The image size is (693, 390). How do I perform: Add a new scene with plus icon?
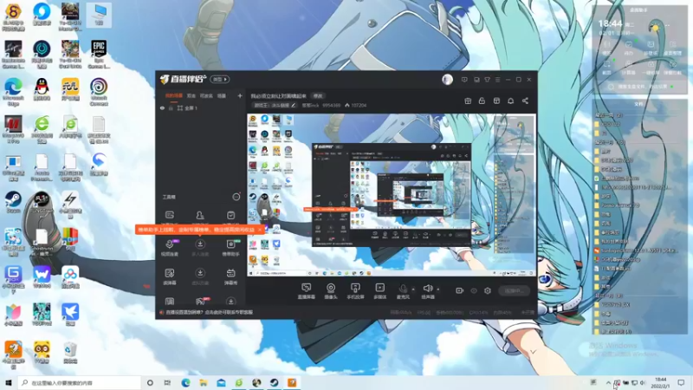pyautogui.click(x=240, y=95)
